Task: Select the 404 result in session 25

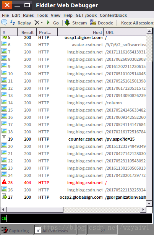Action: coord(28,183)
